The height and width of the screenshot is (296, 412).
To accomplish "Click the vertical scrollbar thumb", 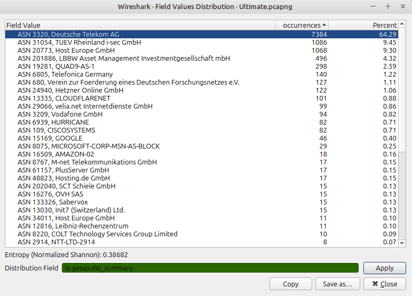I will [402, 89].
